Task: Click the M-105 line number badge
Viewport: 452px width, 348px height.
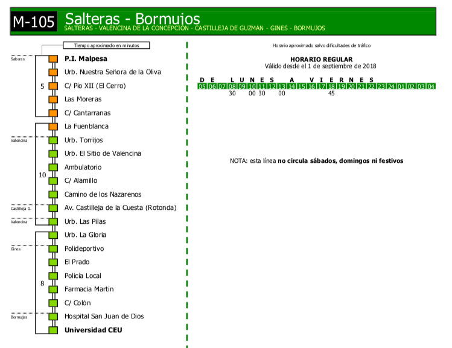Action: click(x=34, y=22)
